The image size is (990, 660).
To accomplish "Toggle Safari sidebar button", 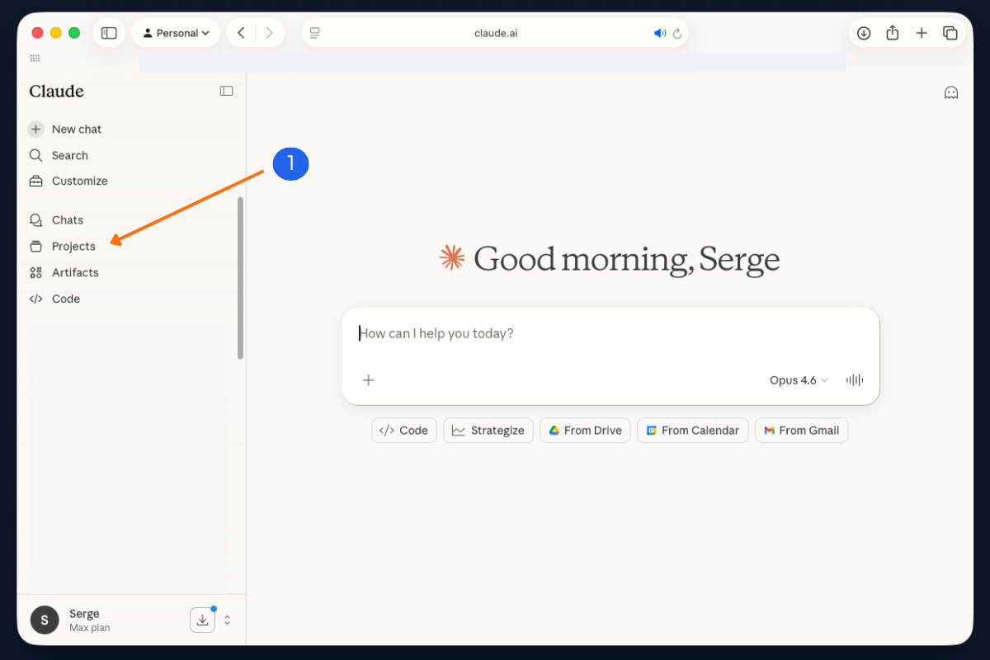I will click(x=109, y=33).
